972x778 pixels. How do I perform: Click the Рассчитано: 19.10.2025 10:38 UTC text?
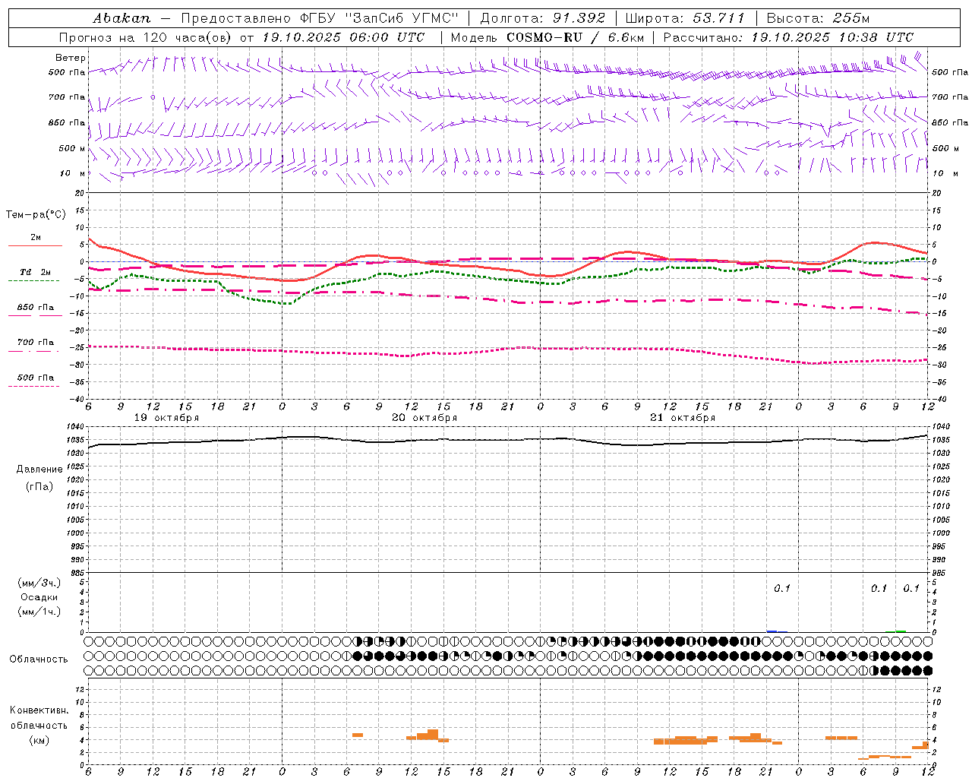(788, 37)
